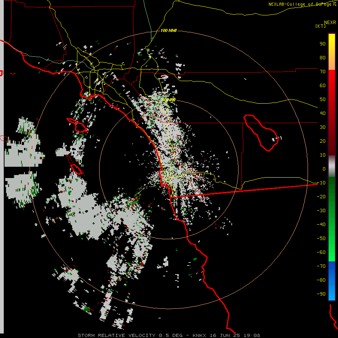Click the positive 20 knot scale label

point(323,141)
